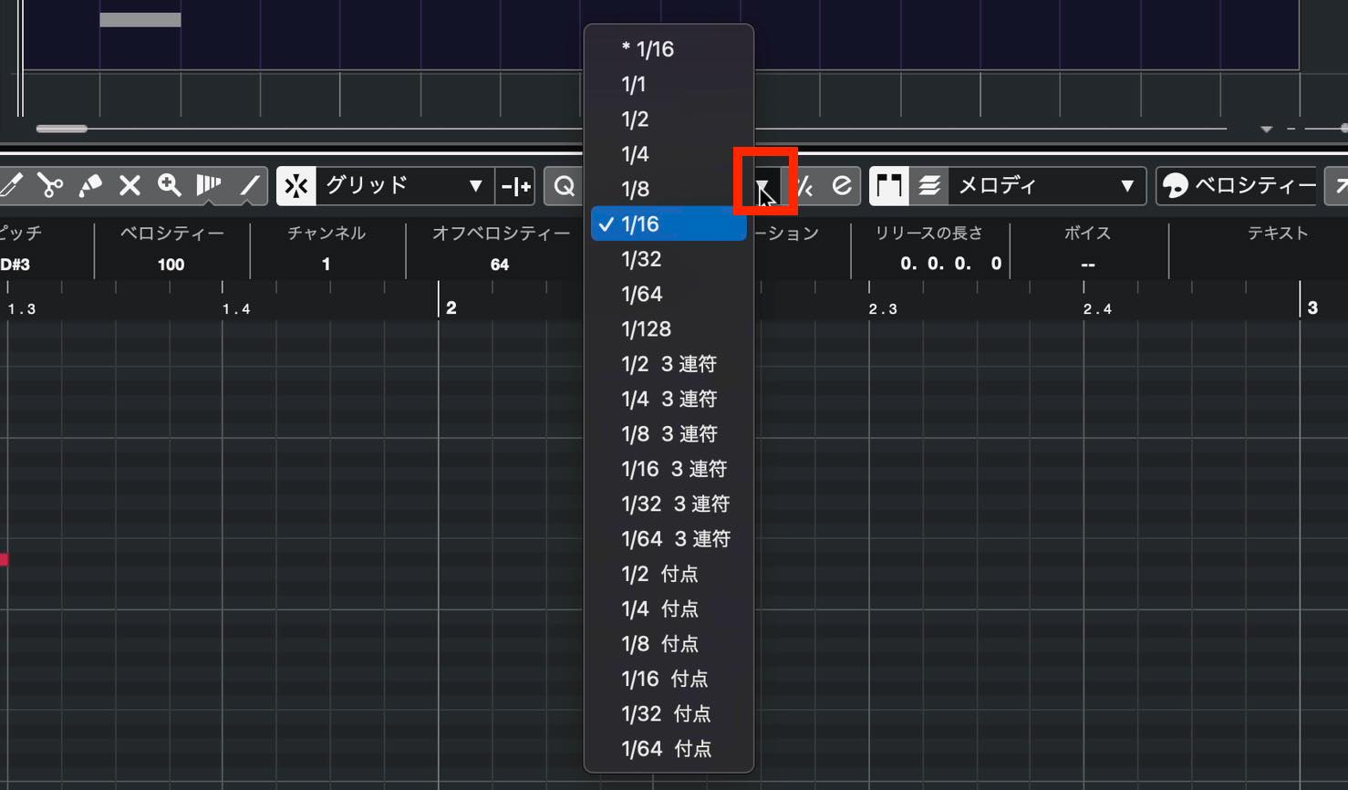1348x790 pixels.
Task: Select the checked 1/16 menu item
Action: pos(669,224)
